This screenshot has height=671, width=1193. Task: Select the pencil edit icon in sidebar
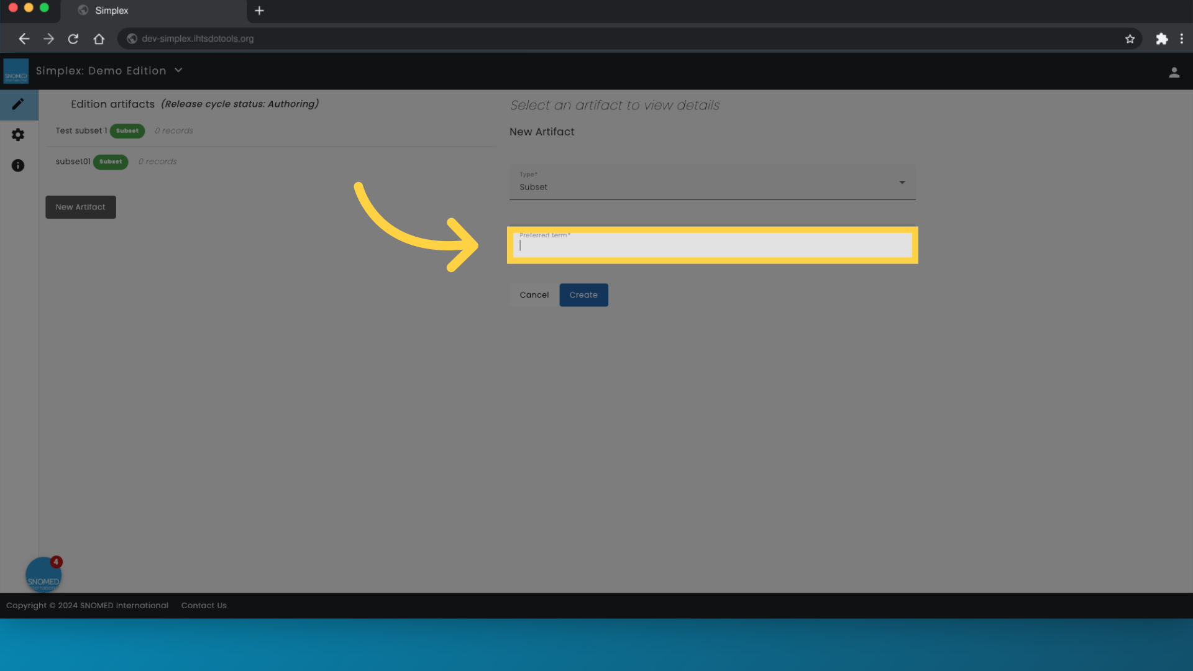[x=18, y=104]
